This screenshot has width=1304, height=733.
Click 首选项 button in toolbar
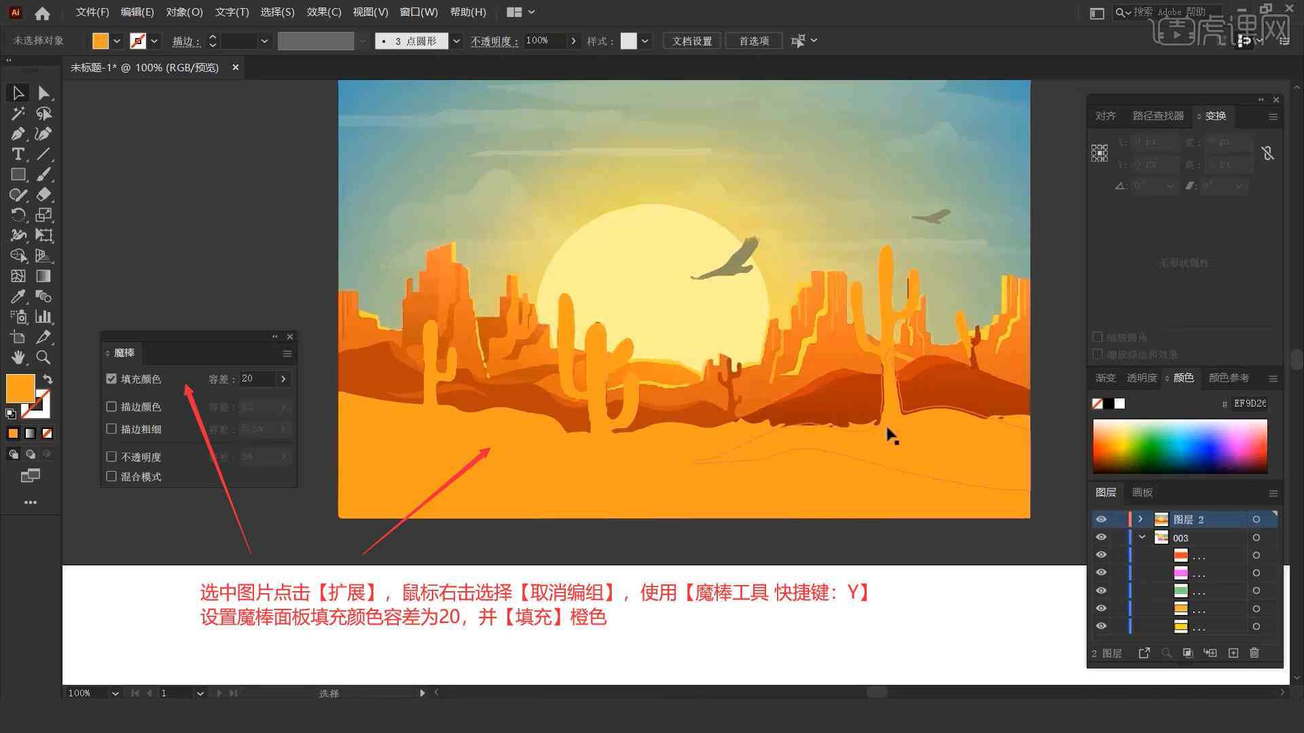click(x=751, y=40)
